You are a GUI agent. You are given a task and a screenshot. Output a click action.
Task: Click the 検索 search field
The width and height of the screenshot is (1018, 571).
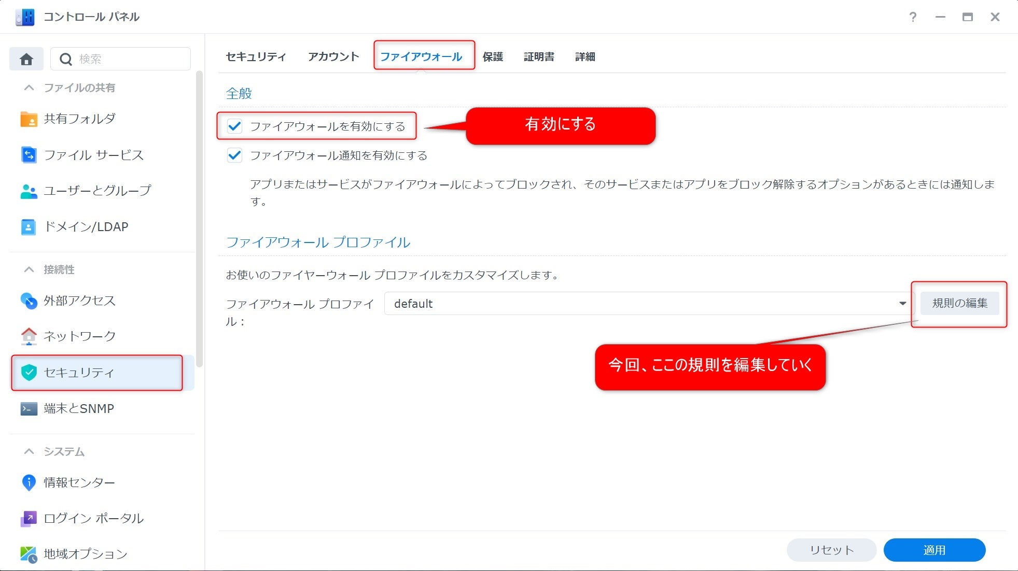[130, 59]
